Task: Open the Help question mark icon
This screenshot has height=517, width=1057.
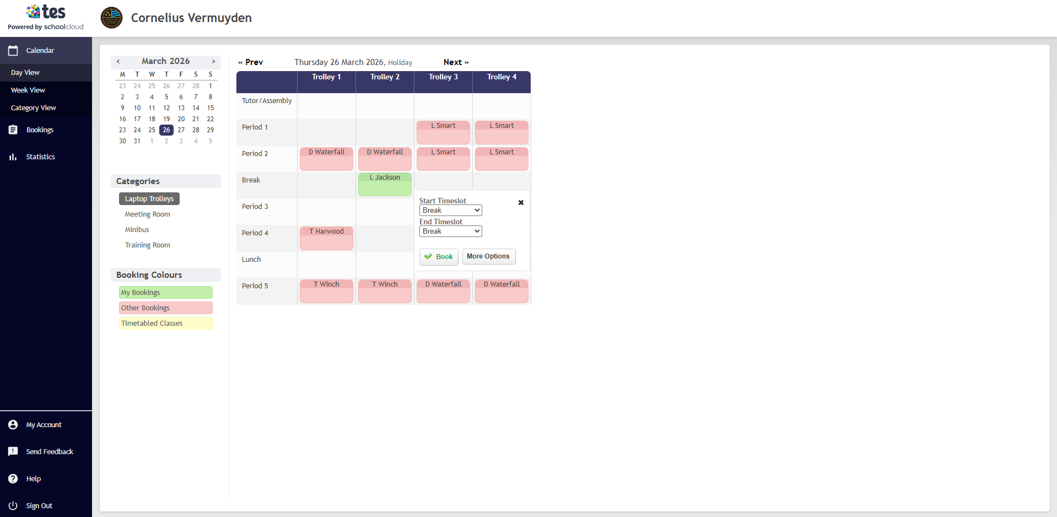Action: pos(13,479)
